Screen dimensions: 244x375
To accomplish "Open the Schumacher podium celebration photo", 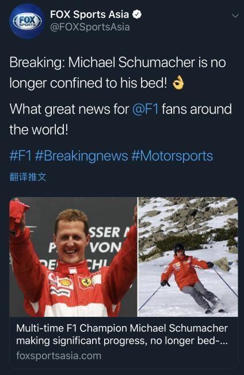I will pos(73,257).
